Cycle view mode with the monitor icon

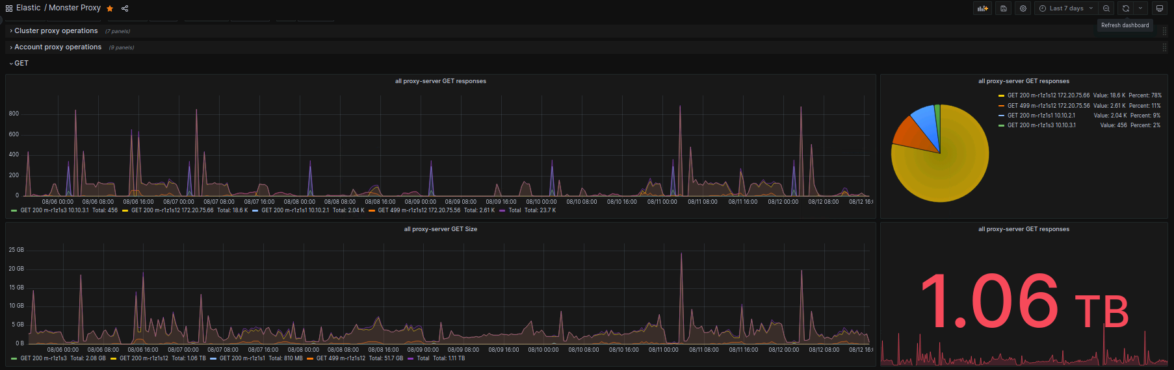(x=1159, y=8)
